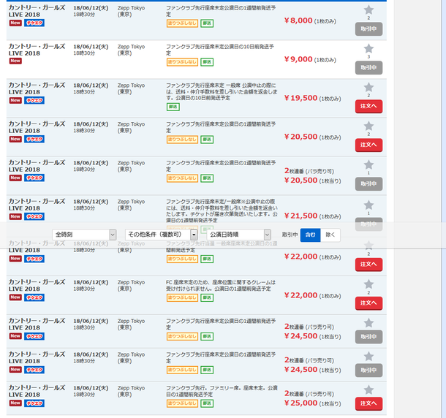Click 注文へ for the ¥19,500 ticket
Viewport: 446px width, 418px height.
coord(368,107)
